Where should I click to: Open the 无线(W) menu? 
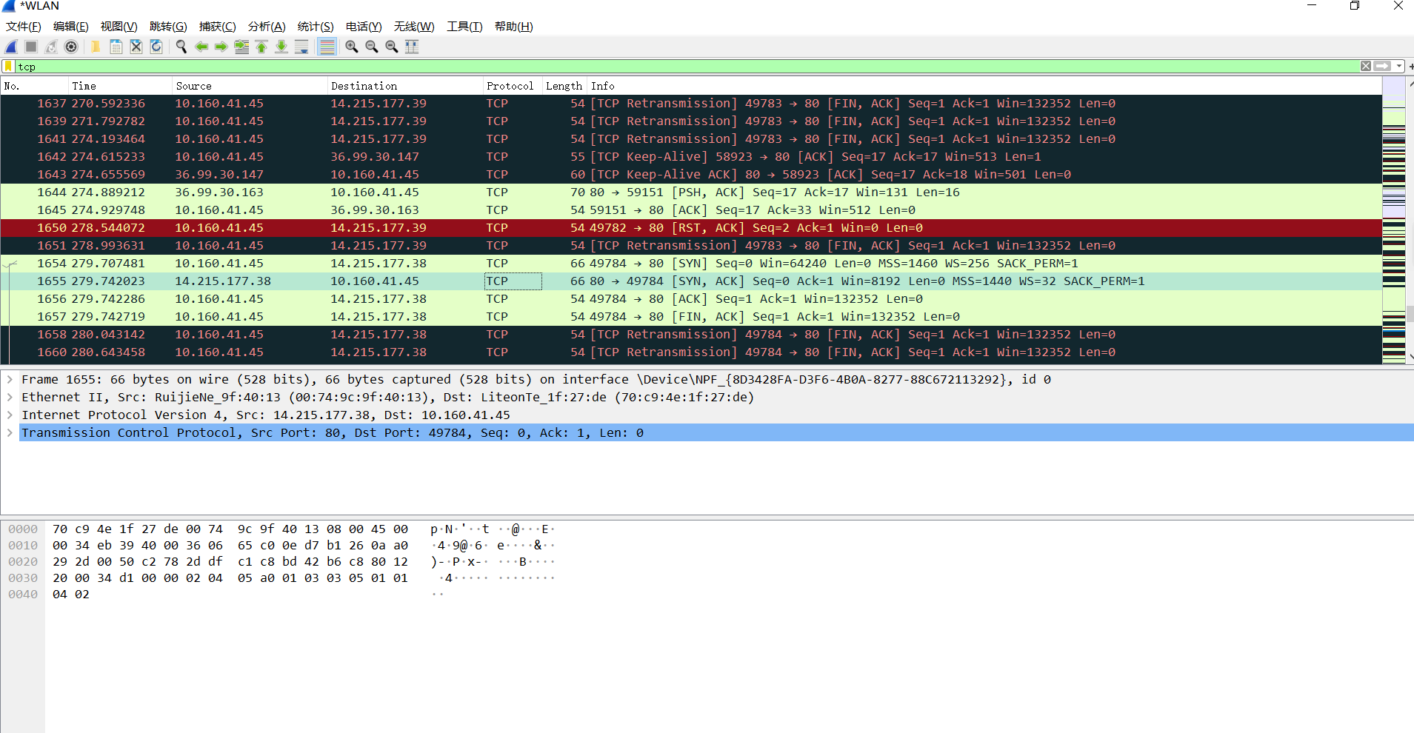tap(414, 27)
